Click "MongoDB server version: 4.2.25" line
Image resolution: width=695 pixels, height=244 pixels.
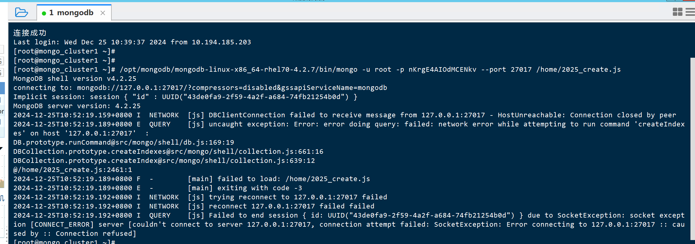pos(77,106)
